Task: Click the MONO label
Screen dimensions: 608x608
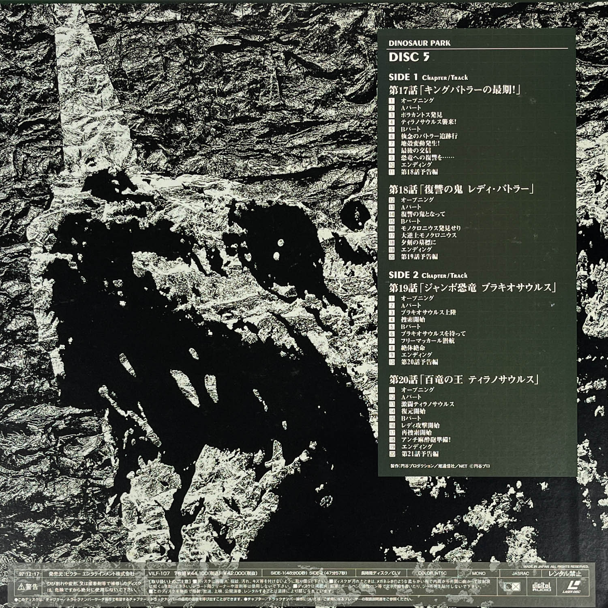Action: (478, 574)
